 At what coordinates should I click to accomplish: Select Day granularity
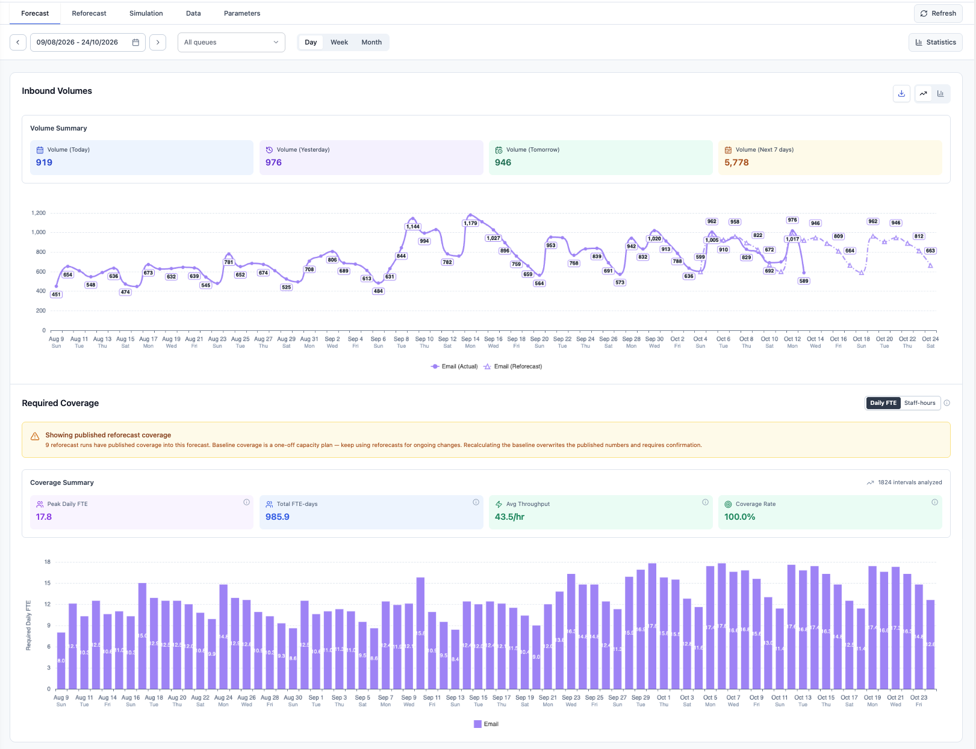coord(311,42)
